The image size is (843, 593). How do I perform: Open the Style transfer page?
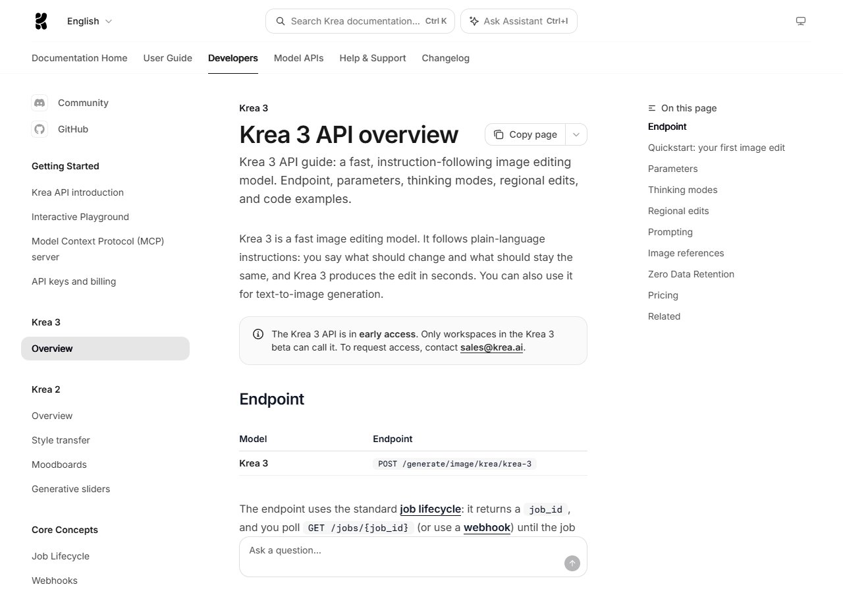[61, 440]
